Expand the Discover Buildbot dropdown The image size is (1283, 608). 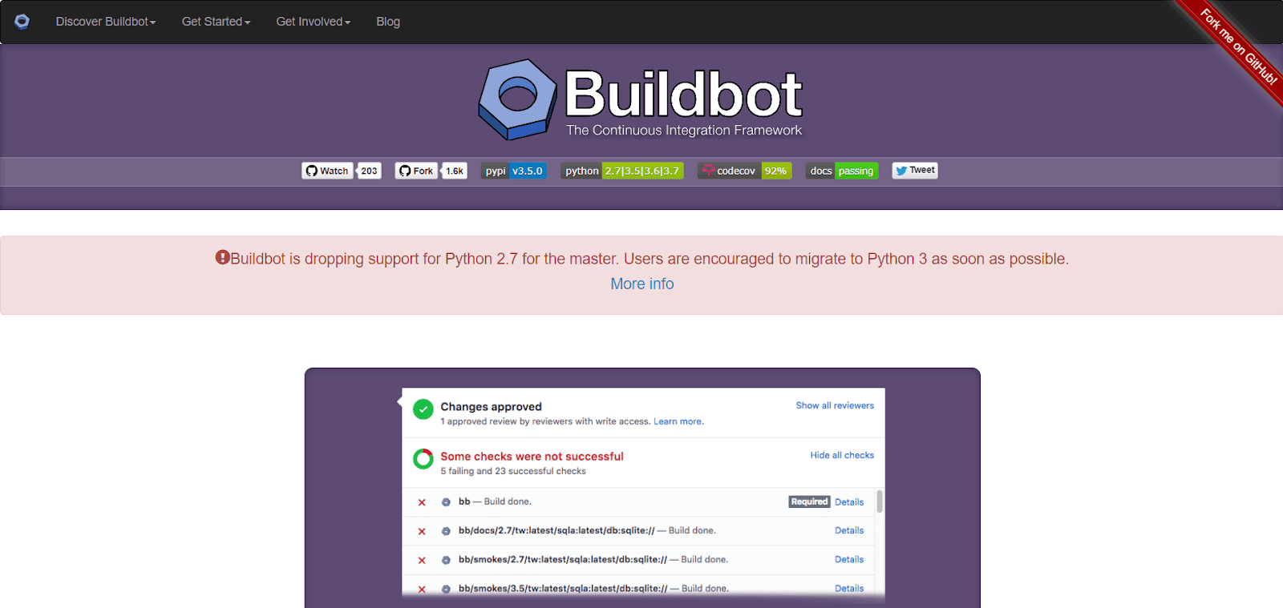pos(105,22)
